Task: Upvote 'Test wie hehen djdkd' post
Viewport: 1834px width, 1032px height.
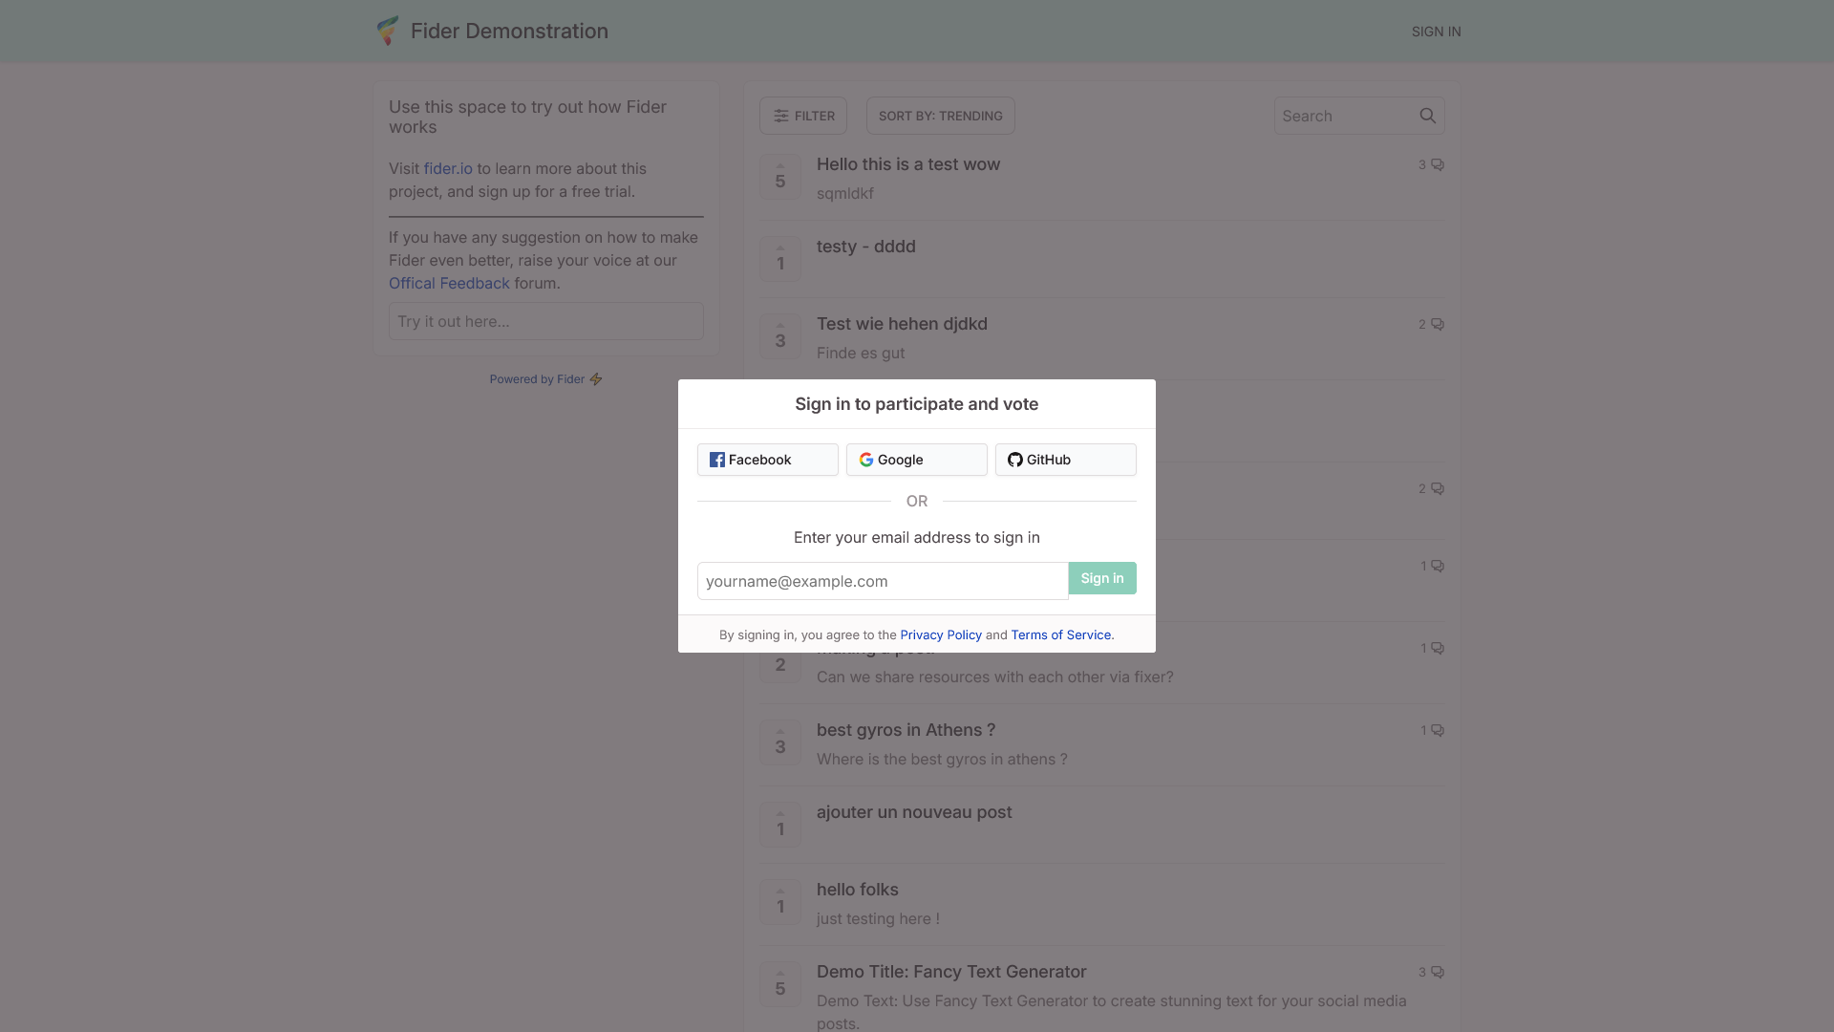Action: coord(779,336)
